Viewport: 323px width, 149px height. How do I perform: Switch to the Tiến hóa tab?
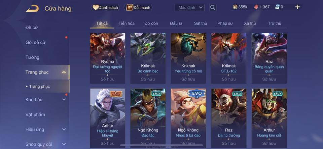tap(127, 23)
